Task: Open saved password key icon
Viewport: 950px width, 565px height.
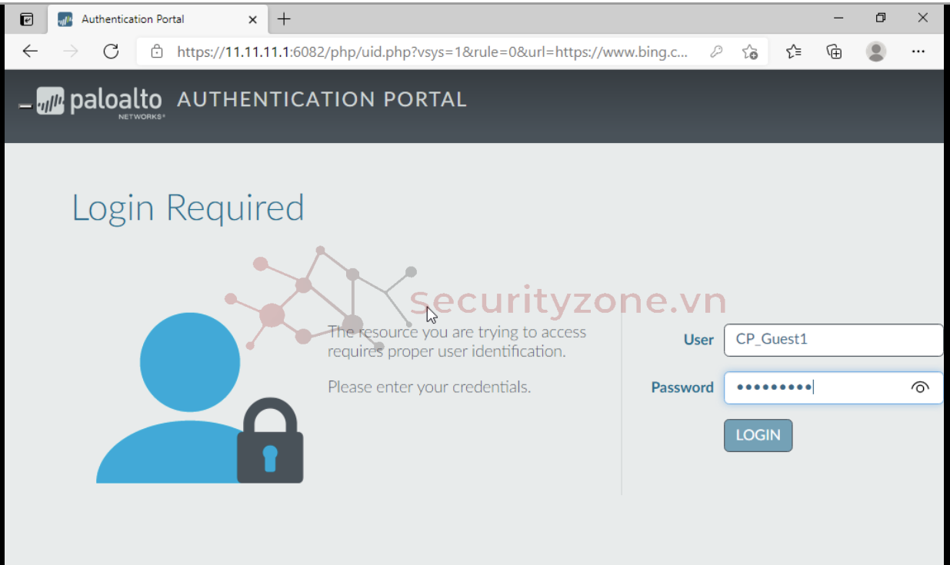Action: coord(716,52)
